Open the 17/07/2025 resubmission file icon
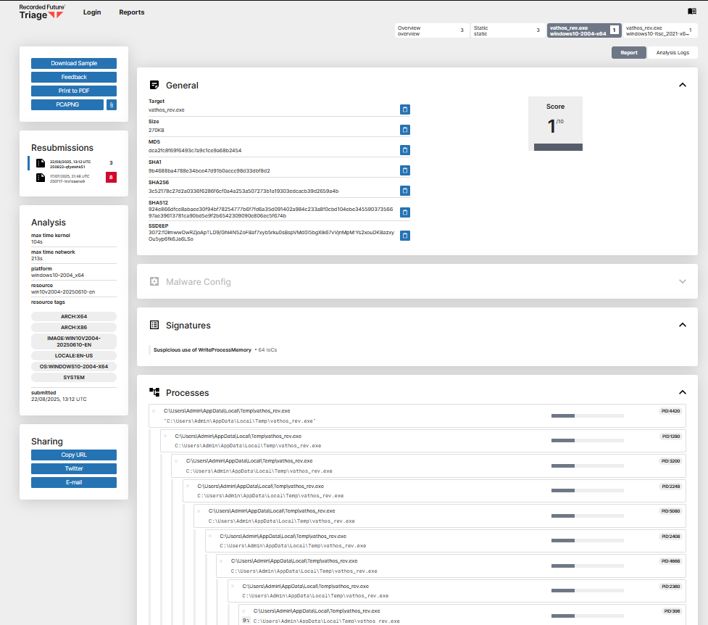Viewport: 708px width, 625px height. [41, 178]
